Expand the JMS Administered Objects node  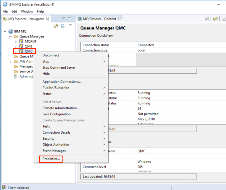[x=10, y=62]
